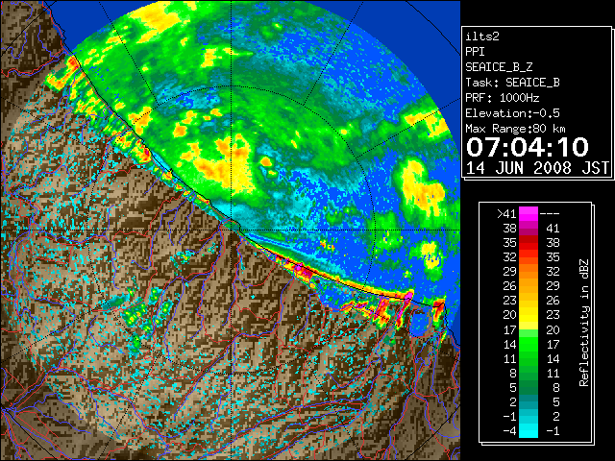Screen dimensions: 615x461
Task: Click the bright green 14 dBZ legend swatch
Action: pos(529,344)
